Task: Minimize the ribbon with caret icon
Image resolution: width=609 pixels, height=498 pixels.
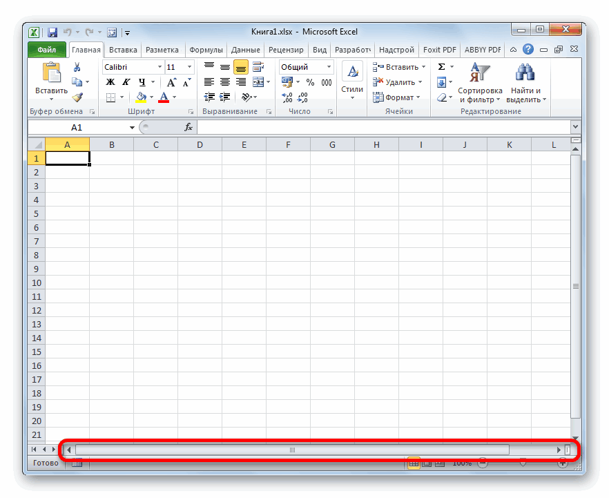Action: (x=513, y=49)
